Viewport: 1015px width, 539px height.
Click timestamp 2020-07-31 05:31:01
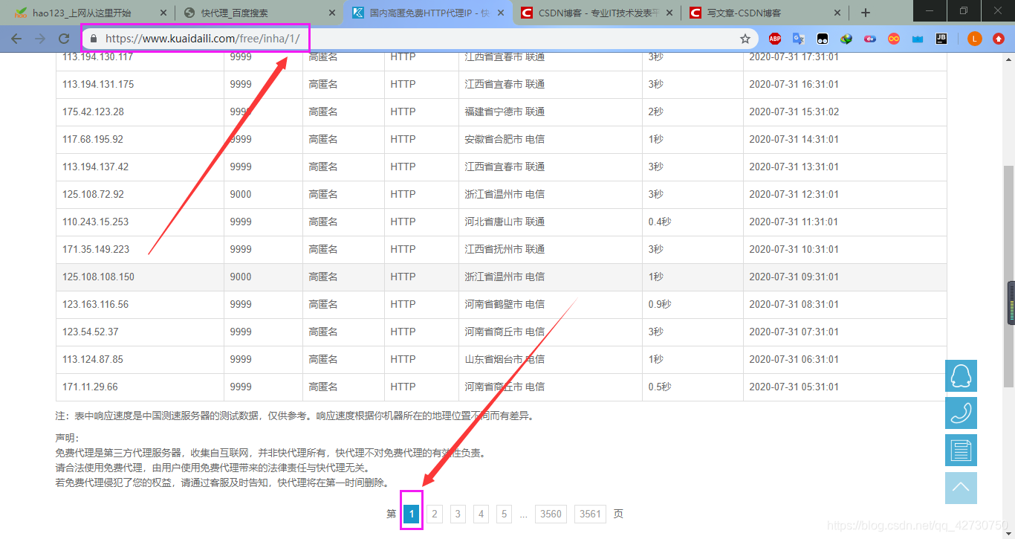coord(794,387)
